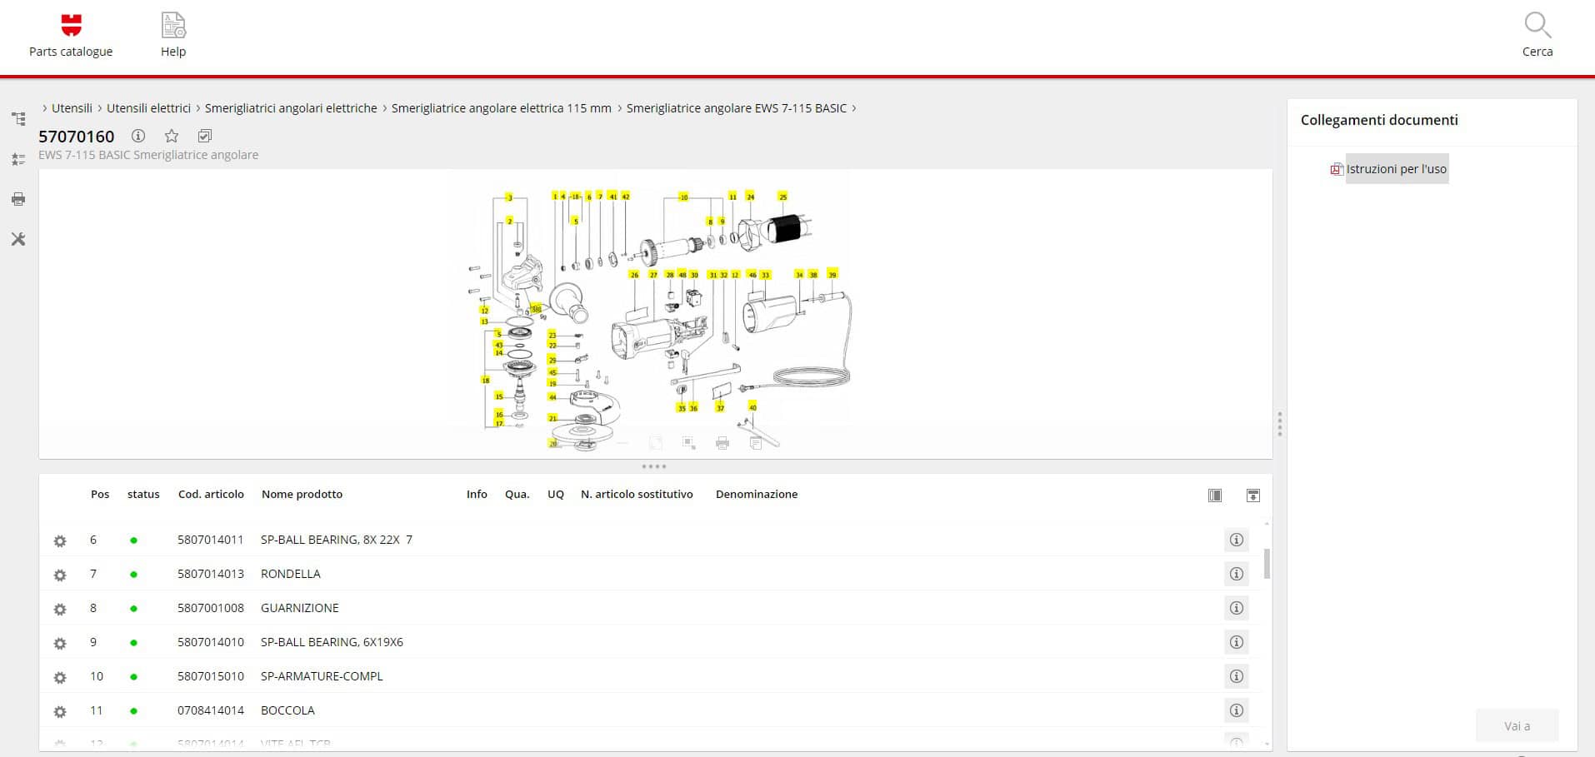This screenshot has width=1595, height=757.
Task: Open the column chooser icon in table header
Action: pos(1215,496)
